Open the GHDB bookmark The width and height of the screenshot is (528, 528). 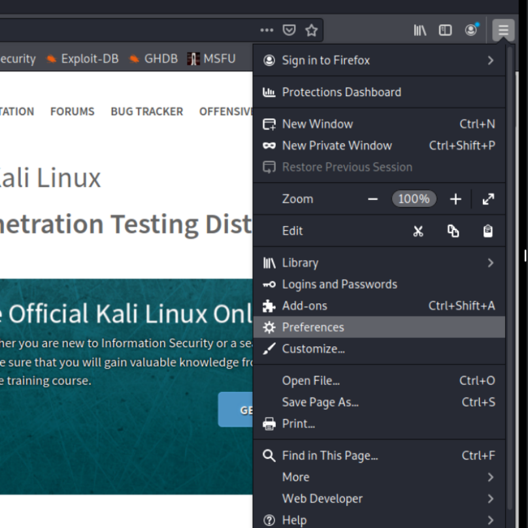click(154, 59)
